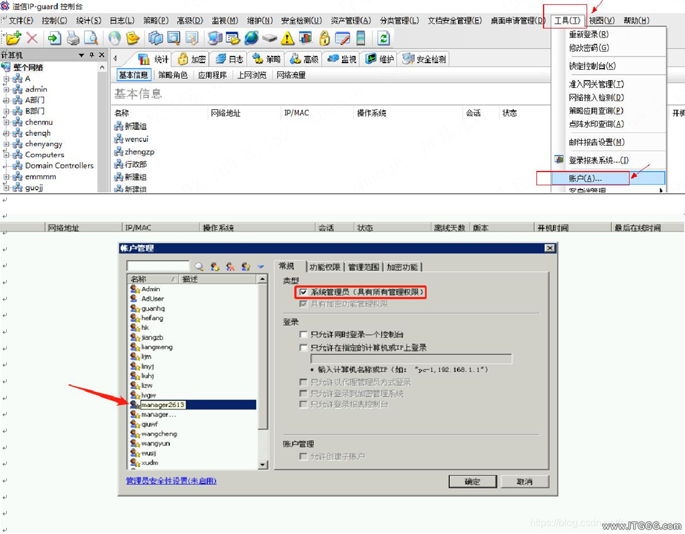Image resolution: width=685 pixels, height=534 pixels.
Task: Click the hard drive toolbar icon
Action: click(270, 38)
